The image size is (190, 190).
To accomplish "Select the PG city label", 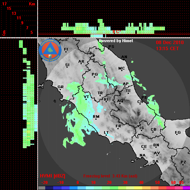I will tap(95, 74).
